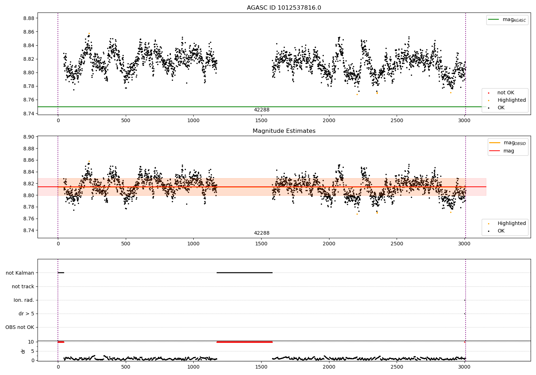Click the 'not track' axis label
The width and height of the screenshot is (536, 375).
23,286
